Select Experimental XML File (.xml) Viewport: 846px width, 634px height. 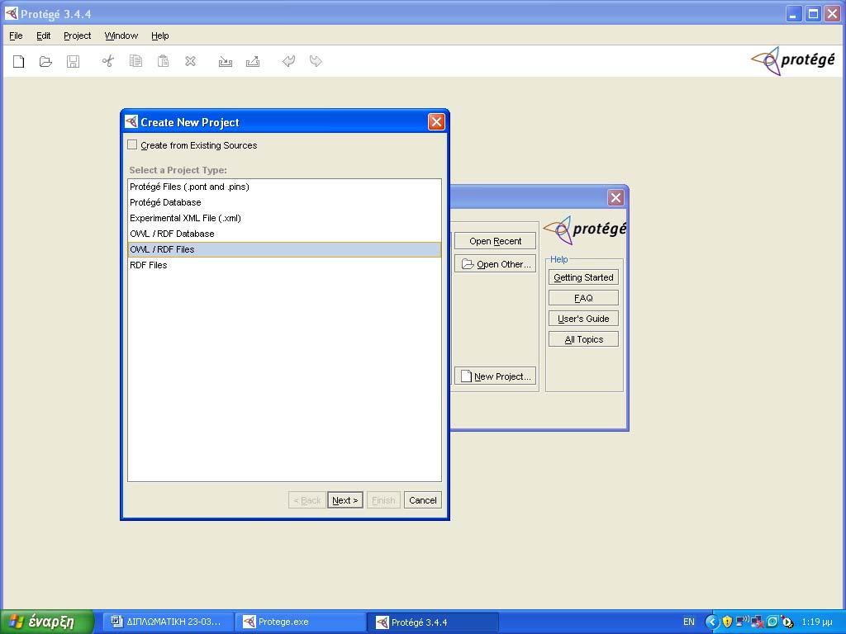click(284, 218)
